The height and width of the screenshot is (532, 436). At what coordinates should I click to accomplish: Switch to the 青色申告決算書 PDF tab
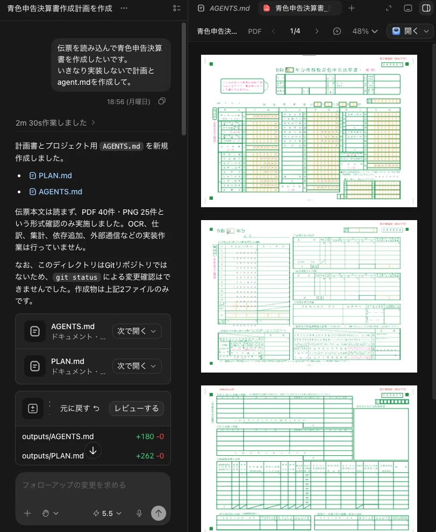(x=300, y=8)
